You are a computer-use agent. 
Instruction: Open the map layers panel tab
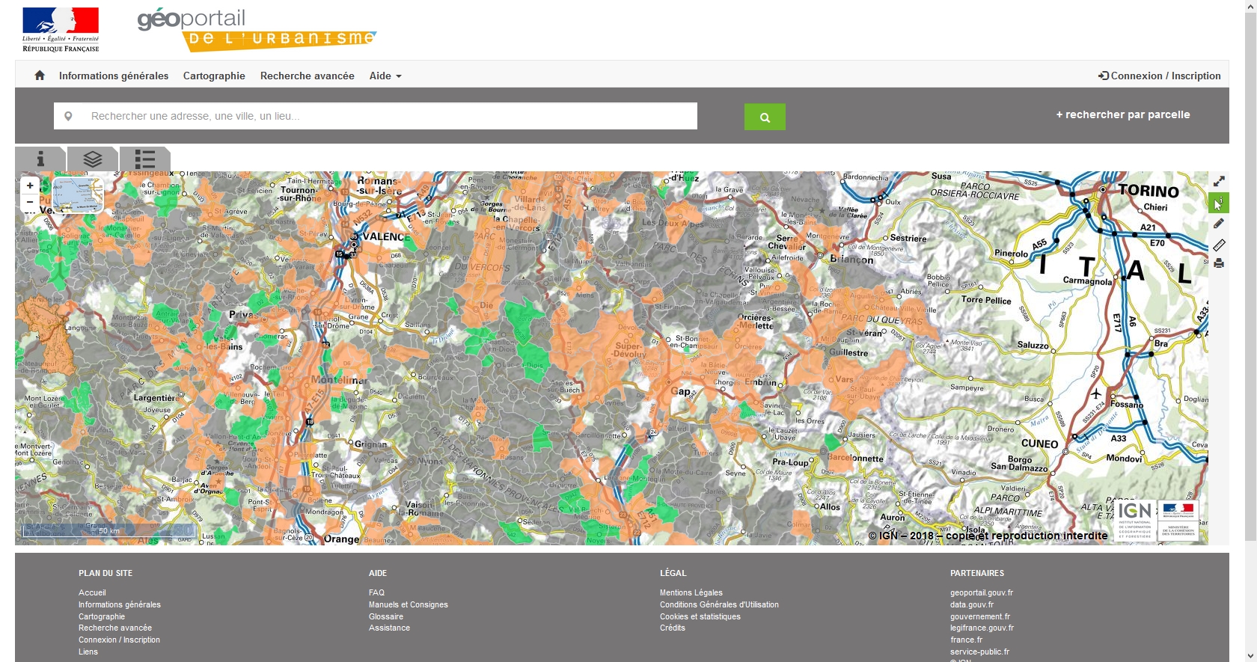pyautogui.click(x=93, y=159)
